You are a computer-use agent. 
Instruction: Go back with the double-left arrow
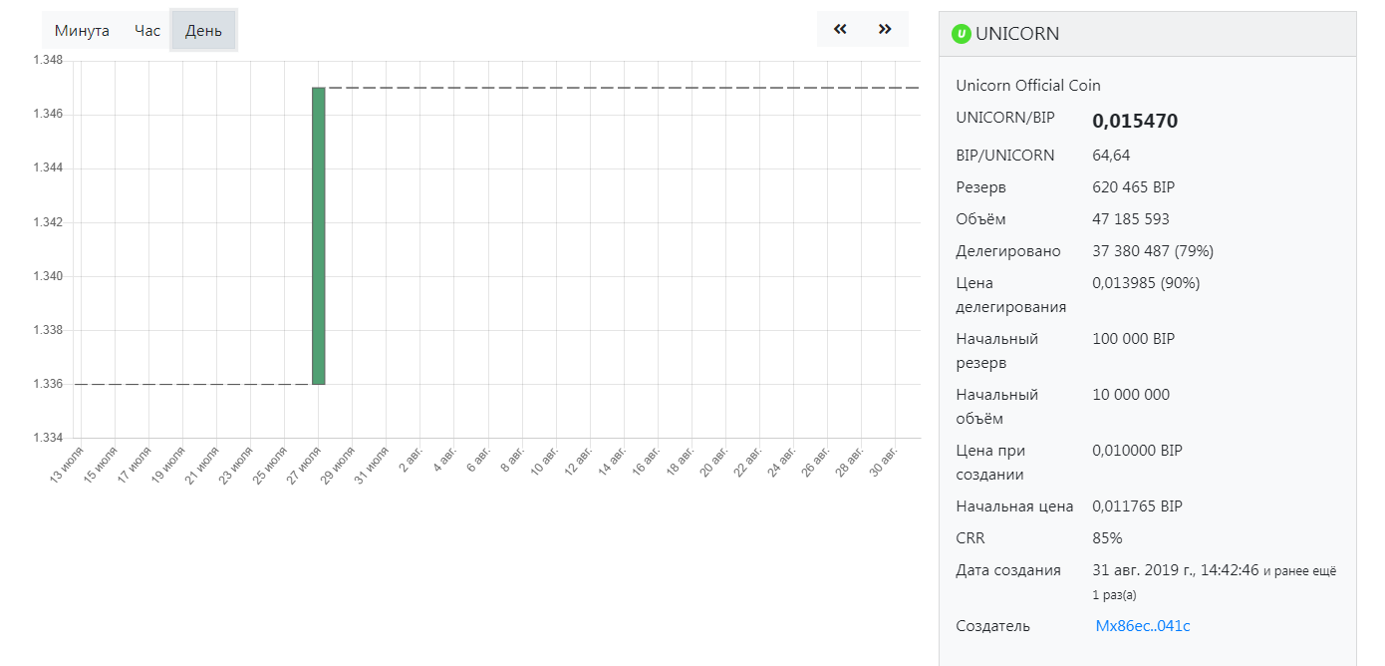(840, 29)
